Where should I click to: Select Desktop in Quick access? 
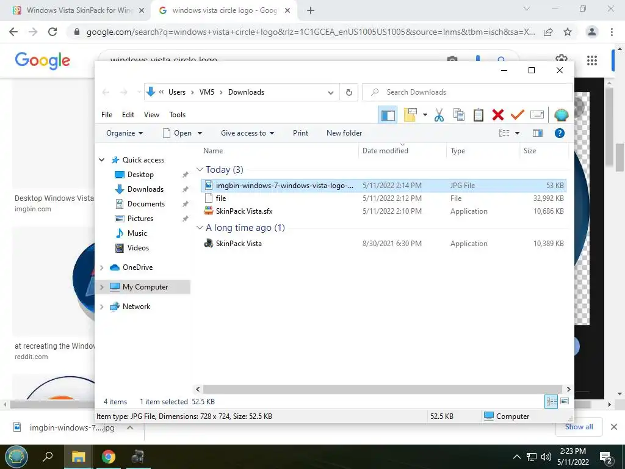coord(140,175)
